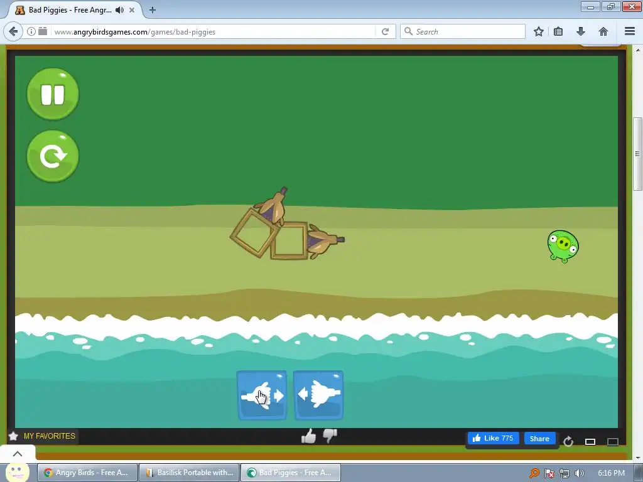This screenshot has width=643, height=482.
Task: Bookmark this page with the star icon
Action: click(x=539, y=31)
